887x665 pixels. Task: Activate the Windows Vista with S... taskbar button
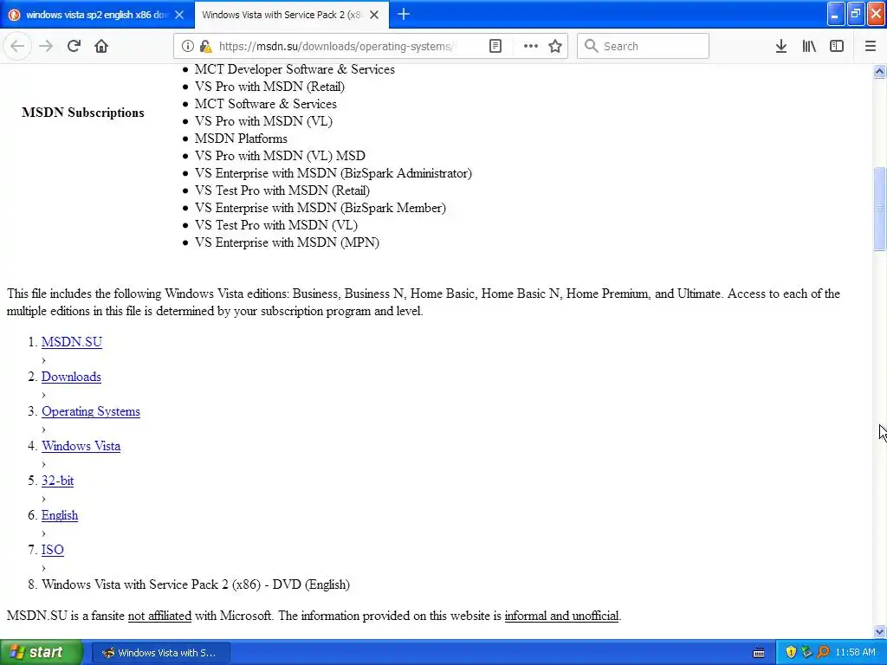click(160, 653)
